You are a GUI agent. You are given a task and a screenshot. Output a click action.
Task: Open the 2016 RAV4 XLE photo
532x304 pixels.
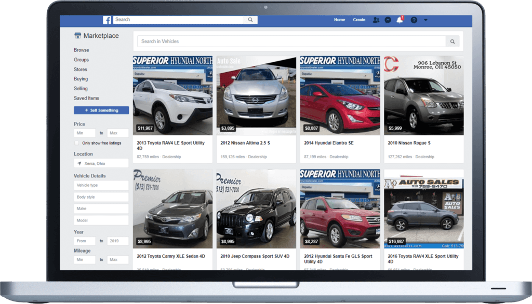point(424,209)
